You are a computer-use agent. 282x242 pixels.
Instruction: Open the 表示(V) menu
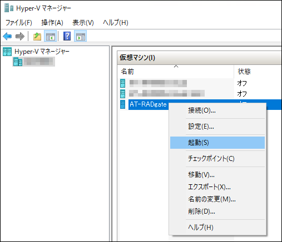tap(83, 23)
